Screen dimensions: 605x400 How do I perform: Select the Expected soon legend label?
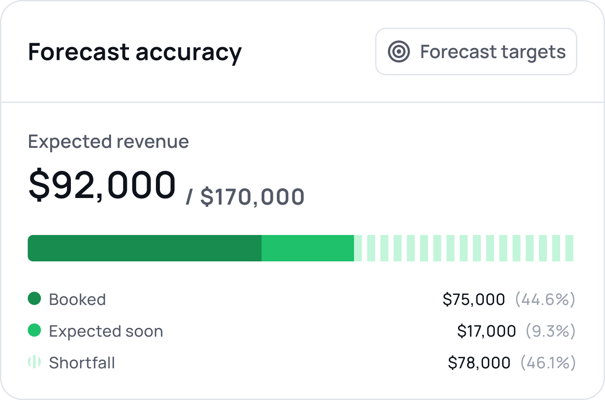[106, 331]
